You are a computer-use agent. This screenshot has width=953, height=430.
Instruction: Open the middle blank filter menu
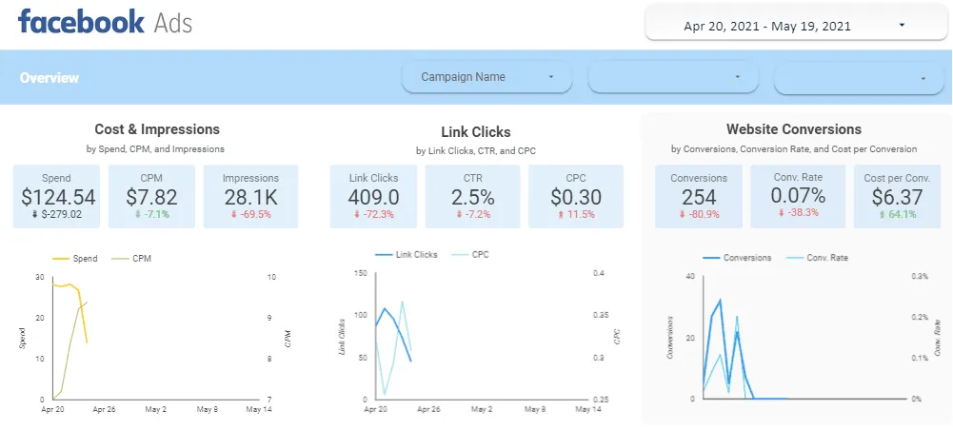coord(673,77)
